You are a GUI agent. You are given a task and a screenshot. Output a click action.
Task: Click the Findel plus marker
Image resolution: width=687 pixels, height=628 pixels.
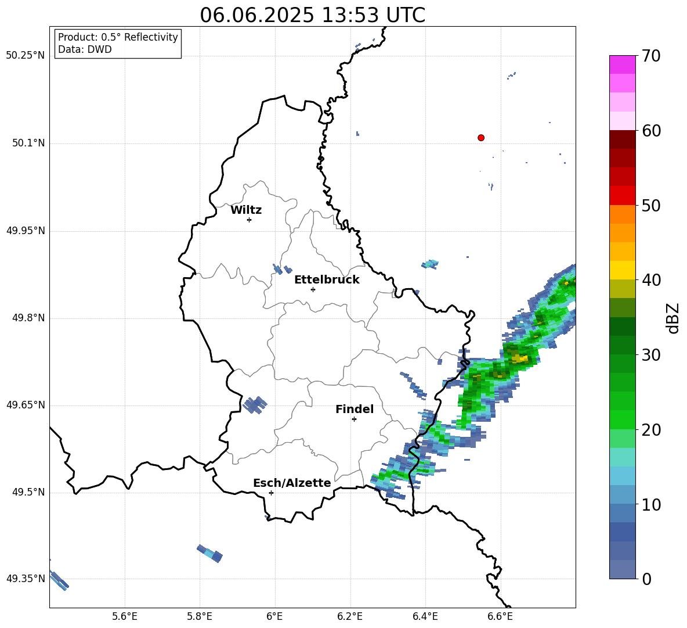coord(354,419)
